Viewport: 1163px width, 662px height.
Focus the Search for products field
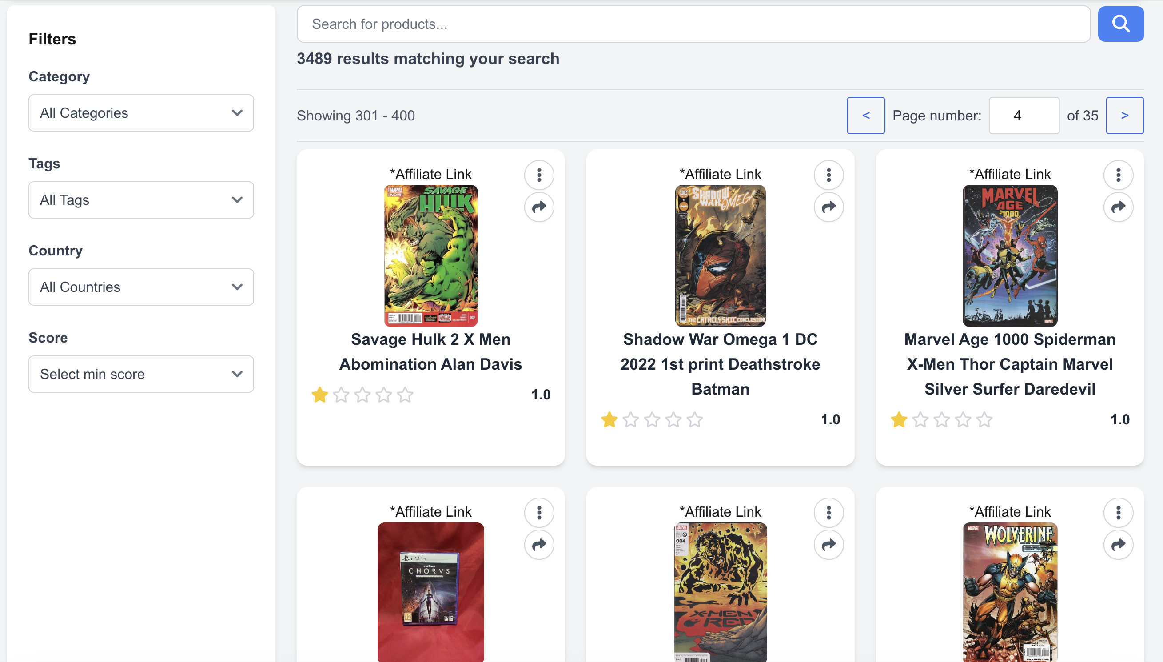(x=693, y=24)
